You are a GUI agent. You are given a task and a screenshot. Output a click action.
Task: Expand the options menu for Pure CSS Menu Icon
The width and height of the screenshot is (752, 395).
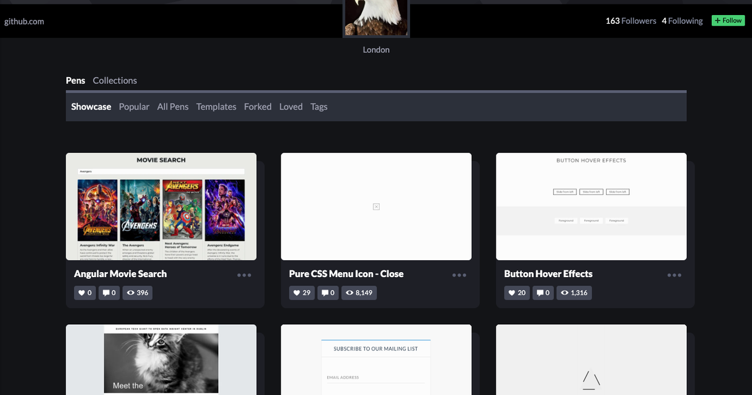[x=459, y=275]
